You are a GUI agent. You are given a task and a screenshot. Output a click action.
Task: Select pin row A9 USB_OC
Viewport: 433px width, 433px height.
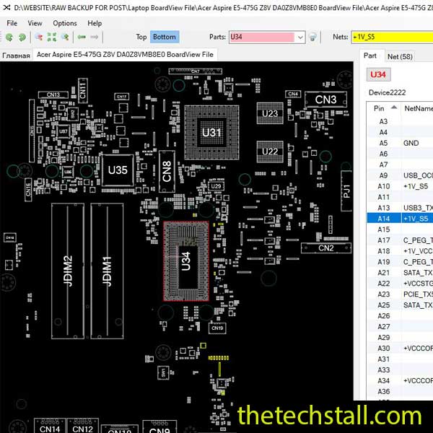pos(400,175)
